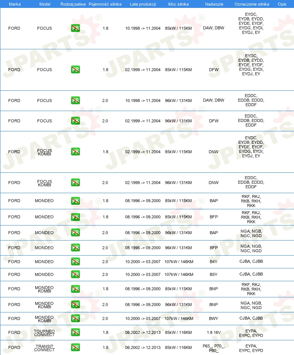The image size is (294, 355).
Task: Click '107kW / 146KM' in Mondeo Kombi row
Action: tap(179, 318)
